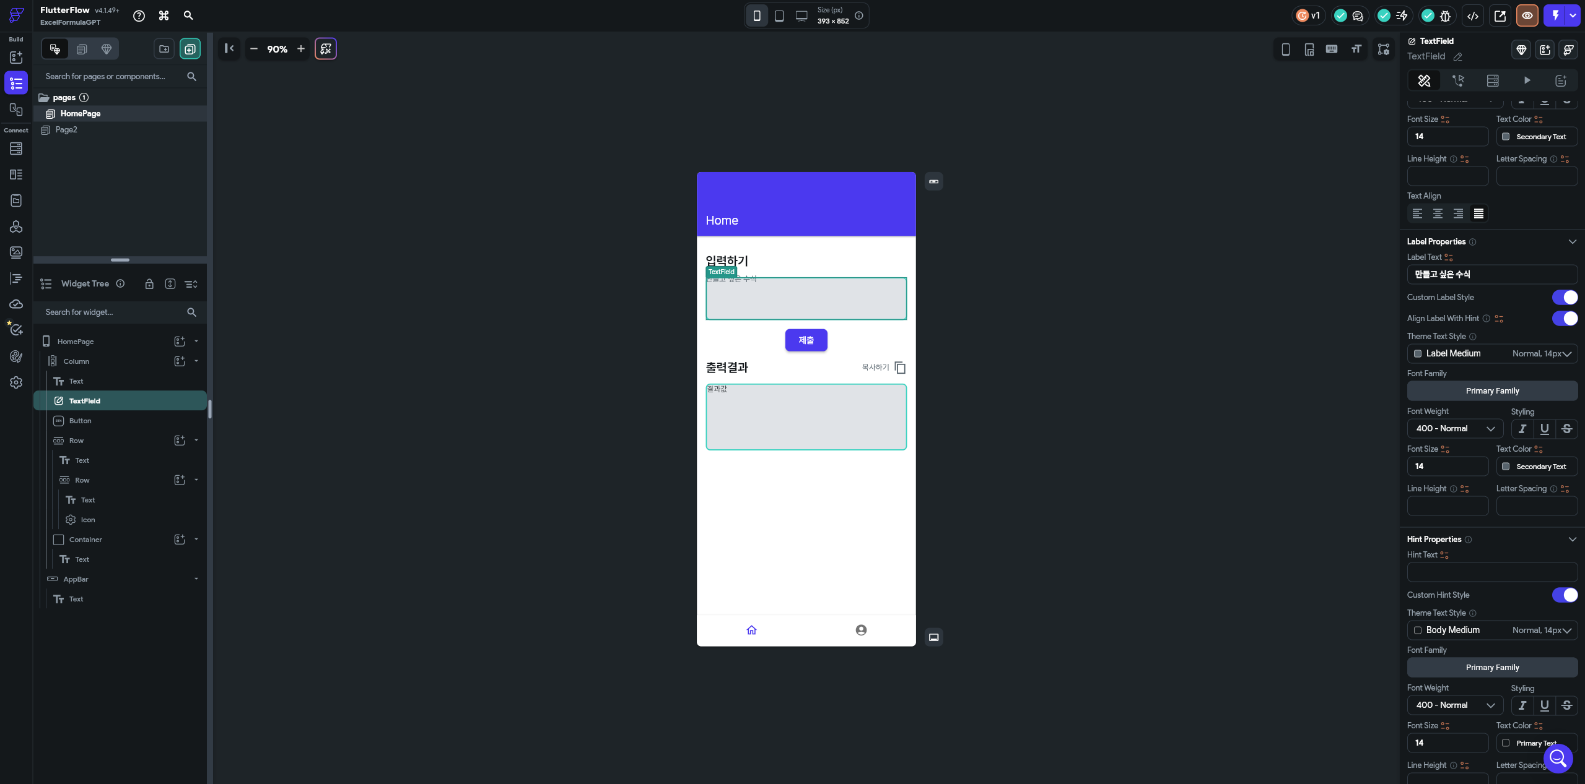Click copy icon next to 복사하기

(x=900, y=368)
